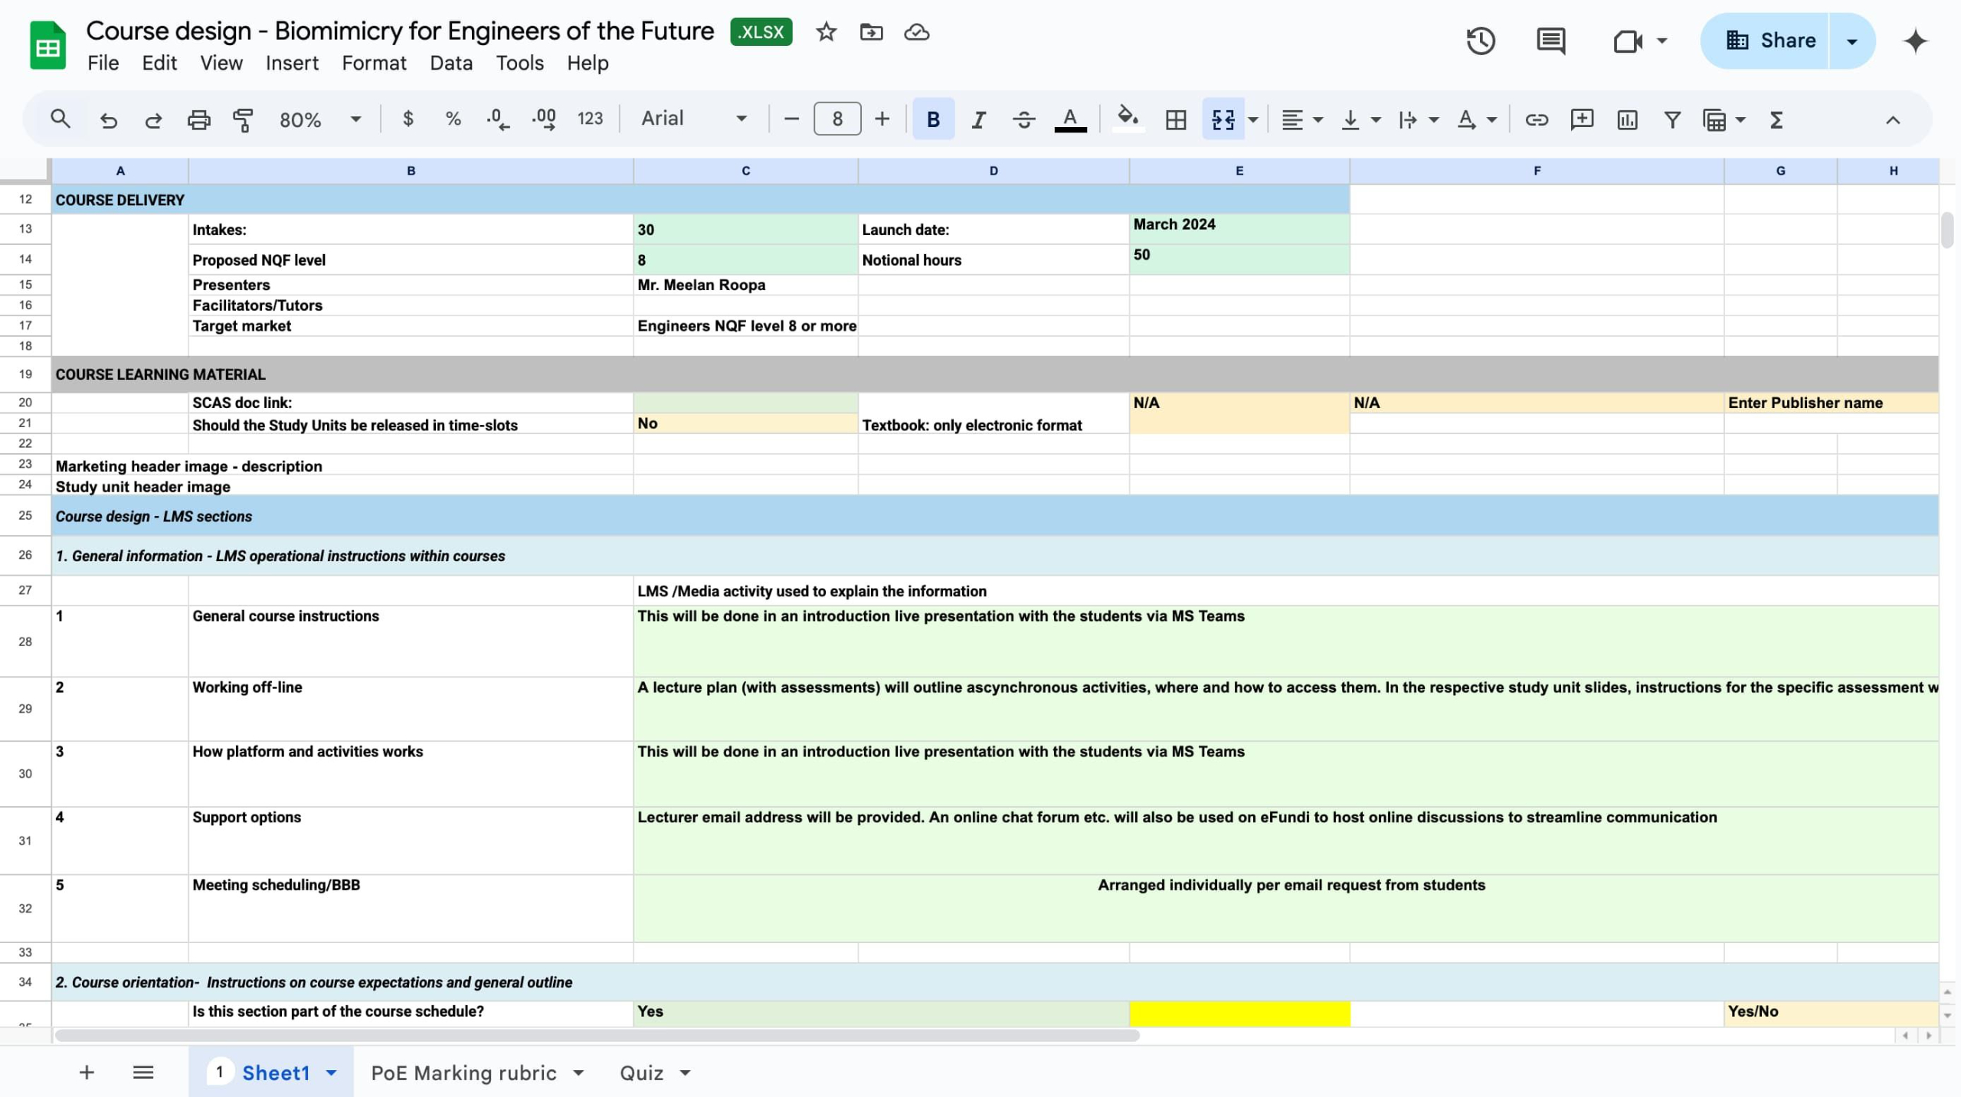Insert link using chain icon
This screenshot has height=1097, width=1961.
tap(1536, 119)
